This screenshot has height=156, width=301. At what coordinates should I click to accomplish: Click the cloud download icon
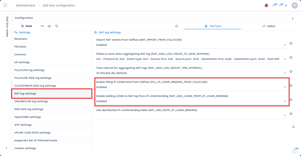49,26
